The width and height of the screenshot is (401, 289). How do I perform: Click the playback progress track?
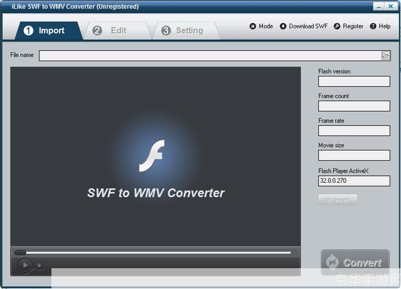[x=158, y=253]
